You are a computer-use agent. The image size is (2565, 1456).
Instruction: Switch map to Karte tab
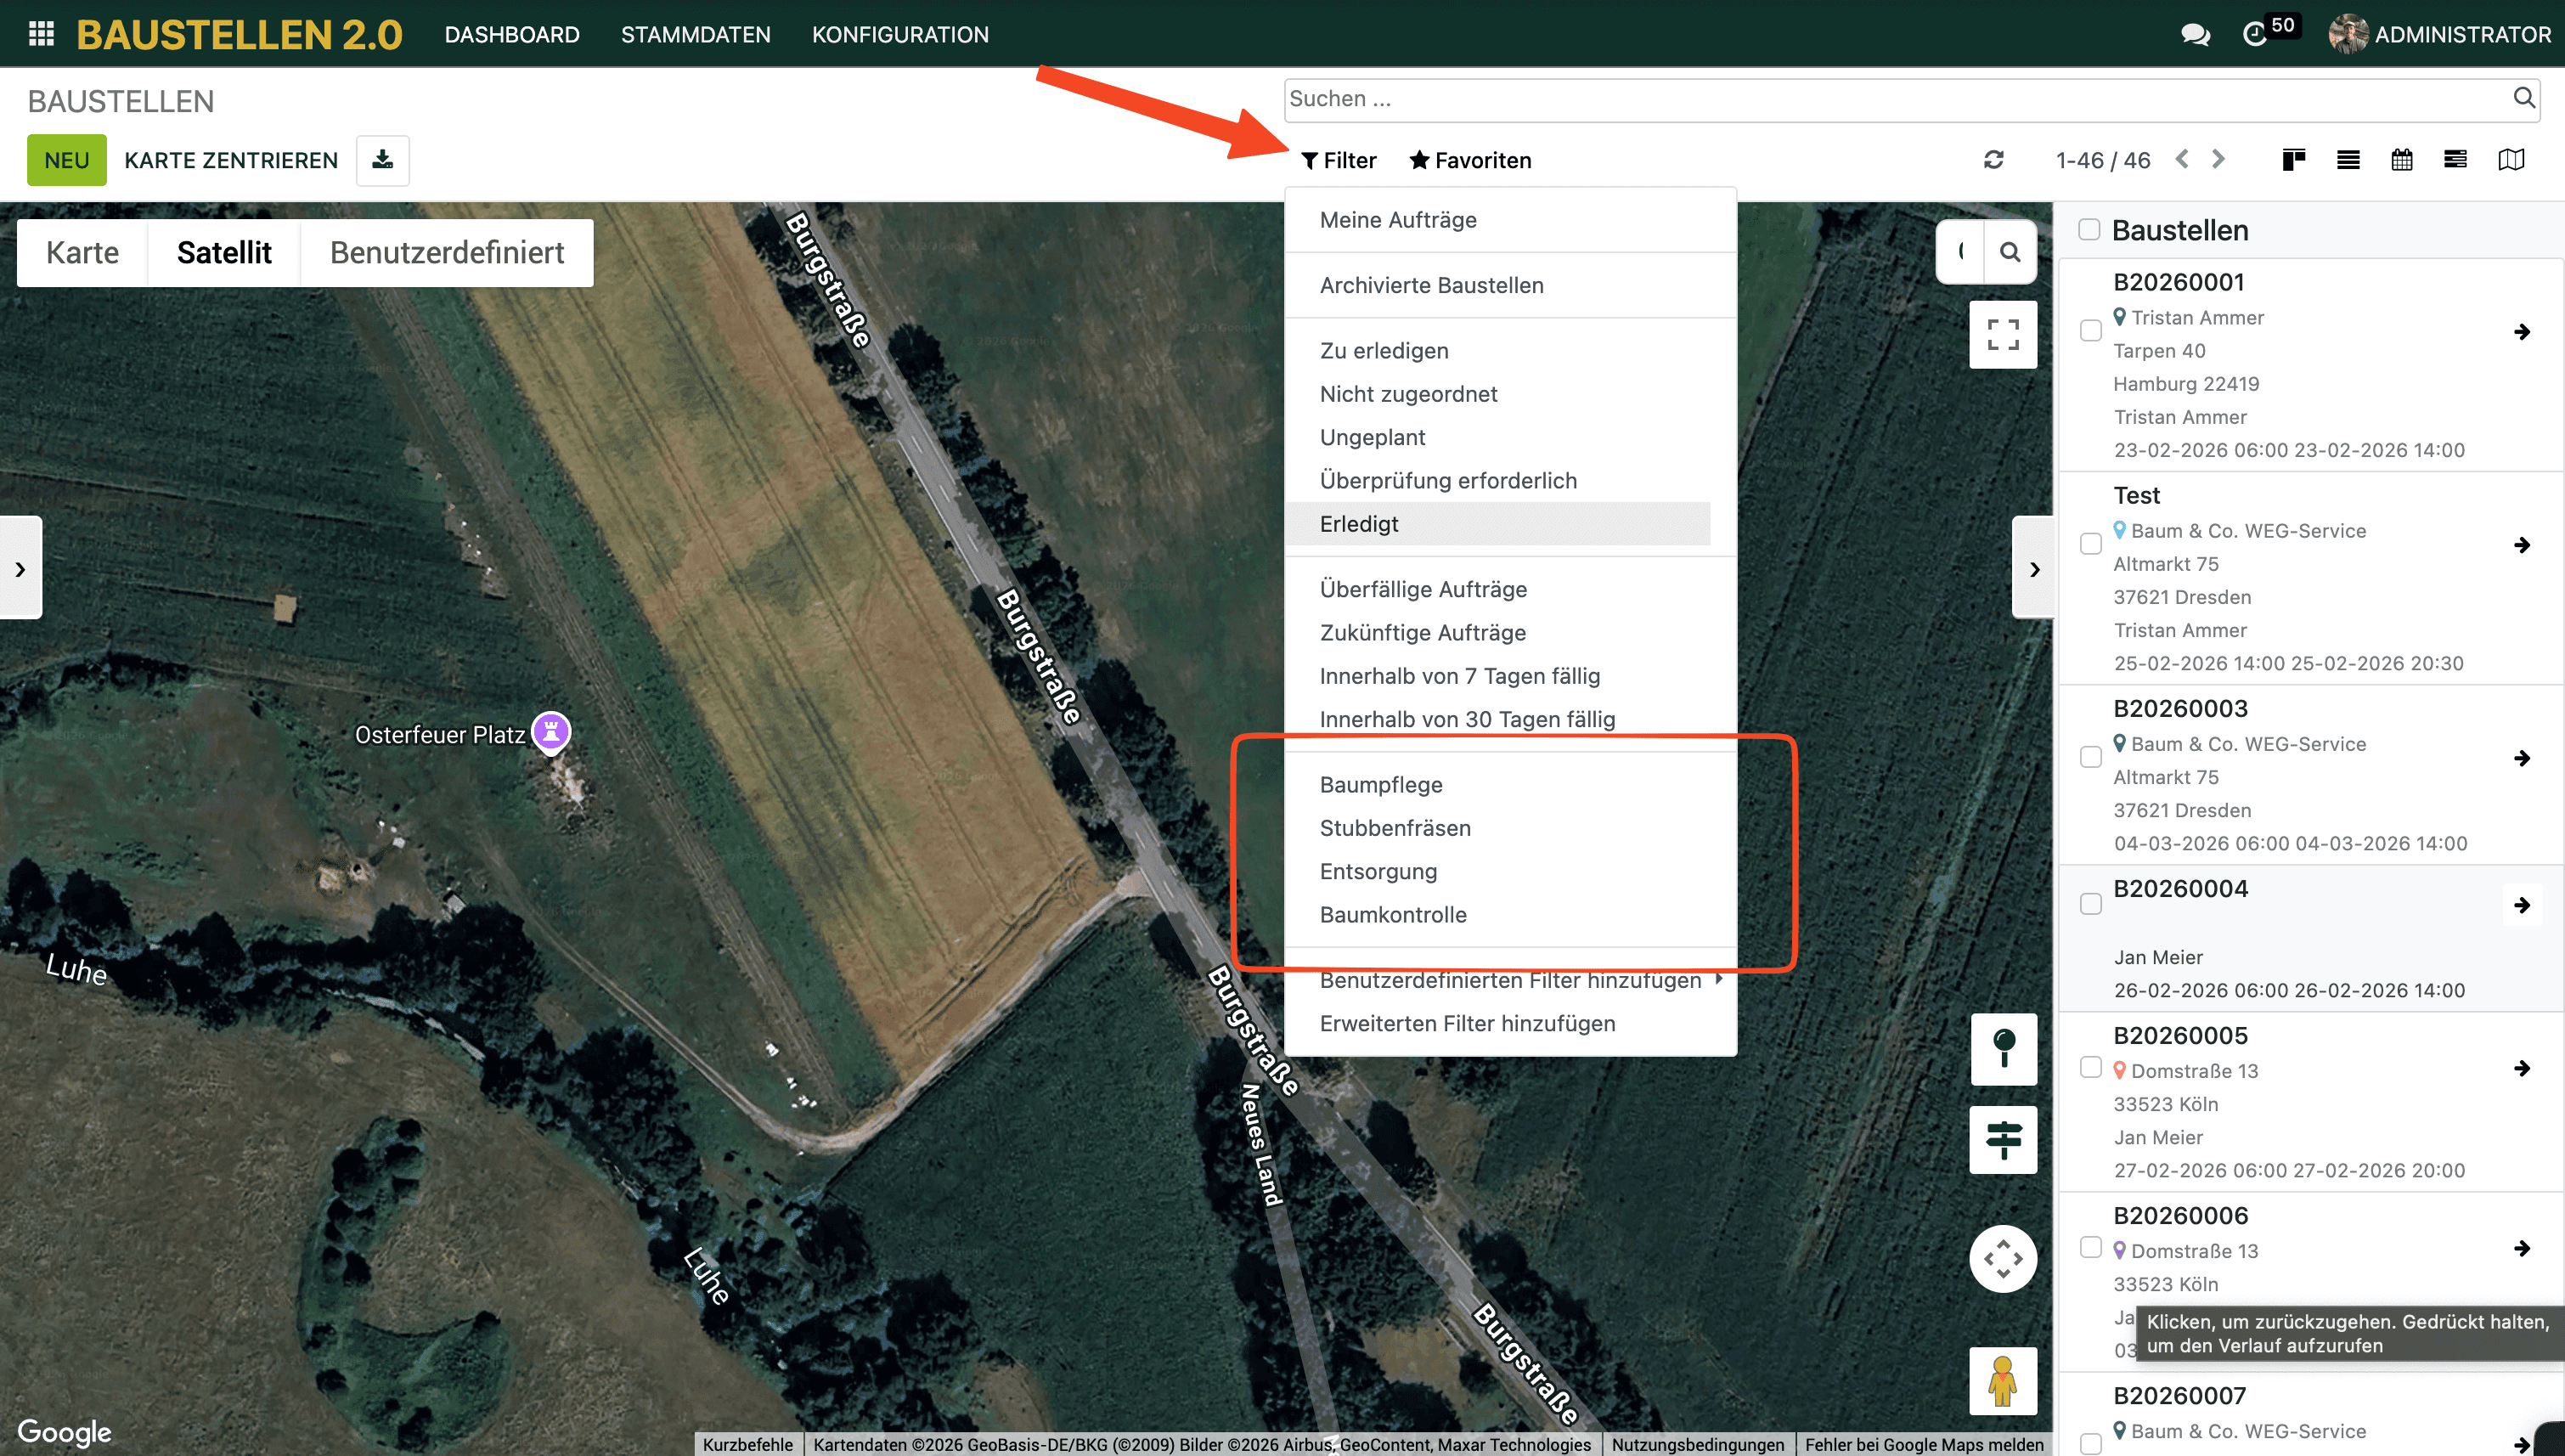coord(82,252)
